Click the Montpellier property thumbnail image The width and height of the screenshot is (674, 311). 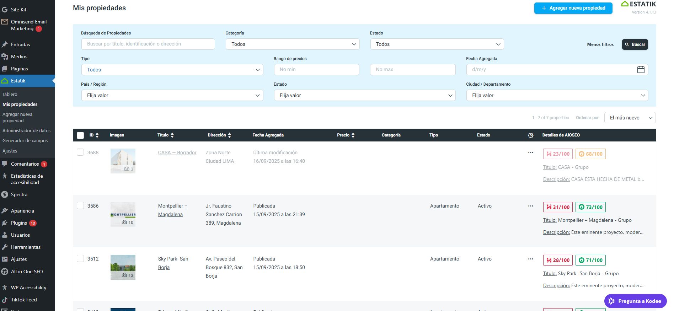coord(123,214)
